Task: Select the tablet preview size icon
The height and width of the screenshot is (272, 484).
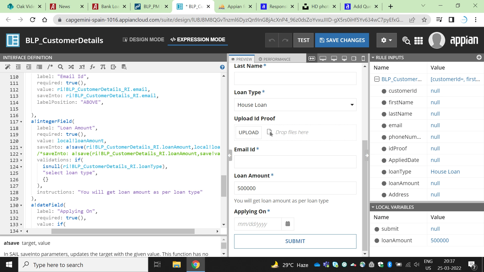Action: point(354,58)
